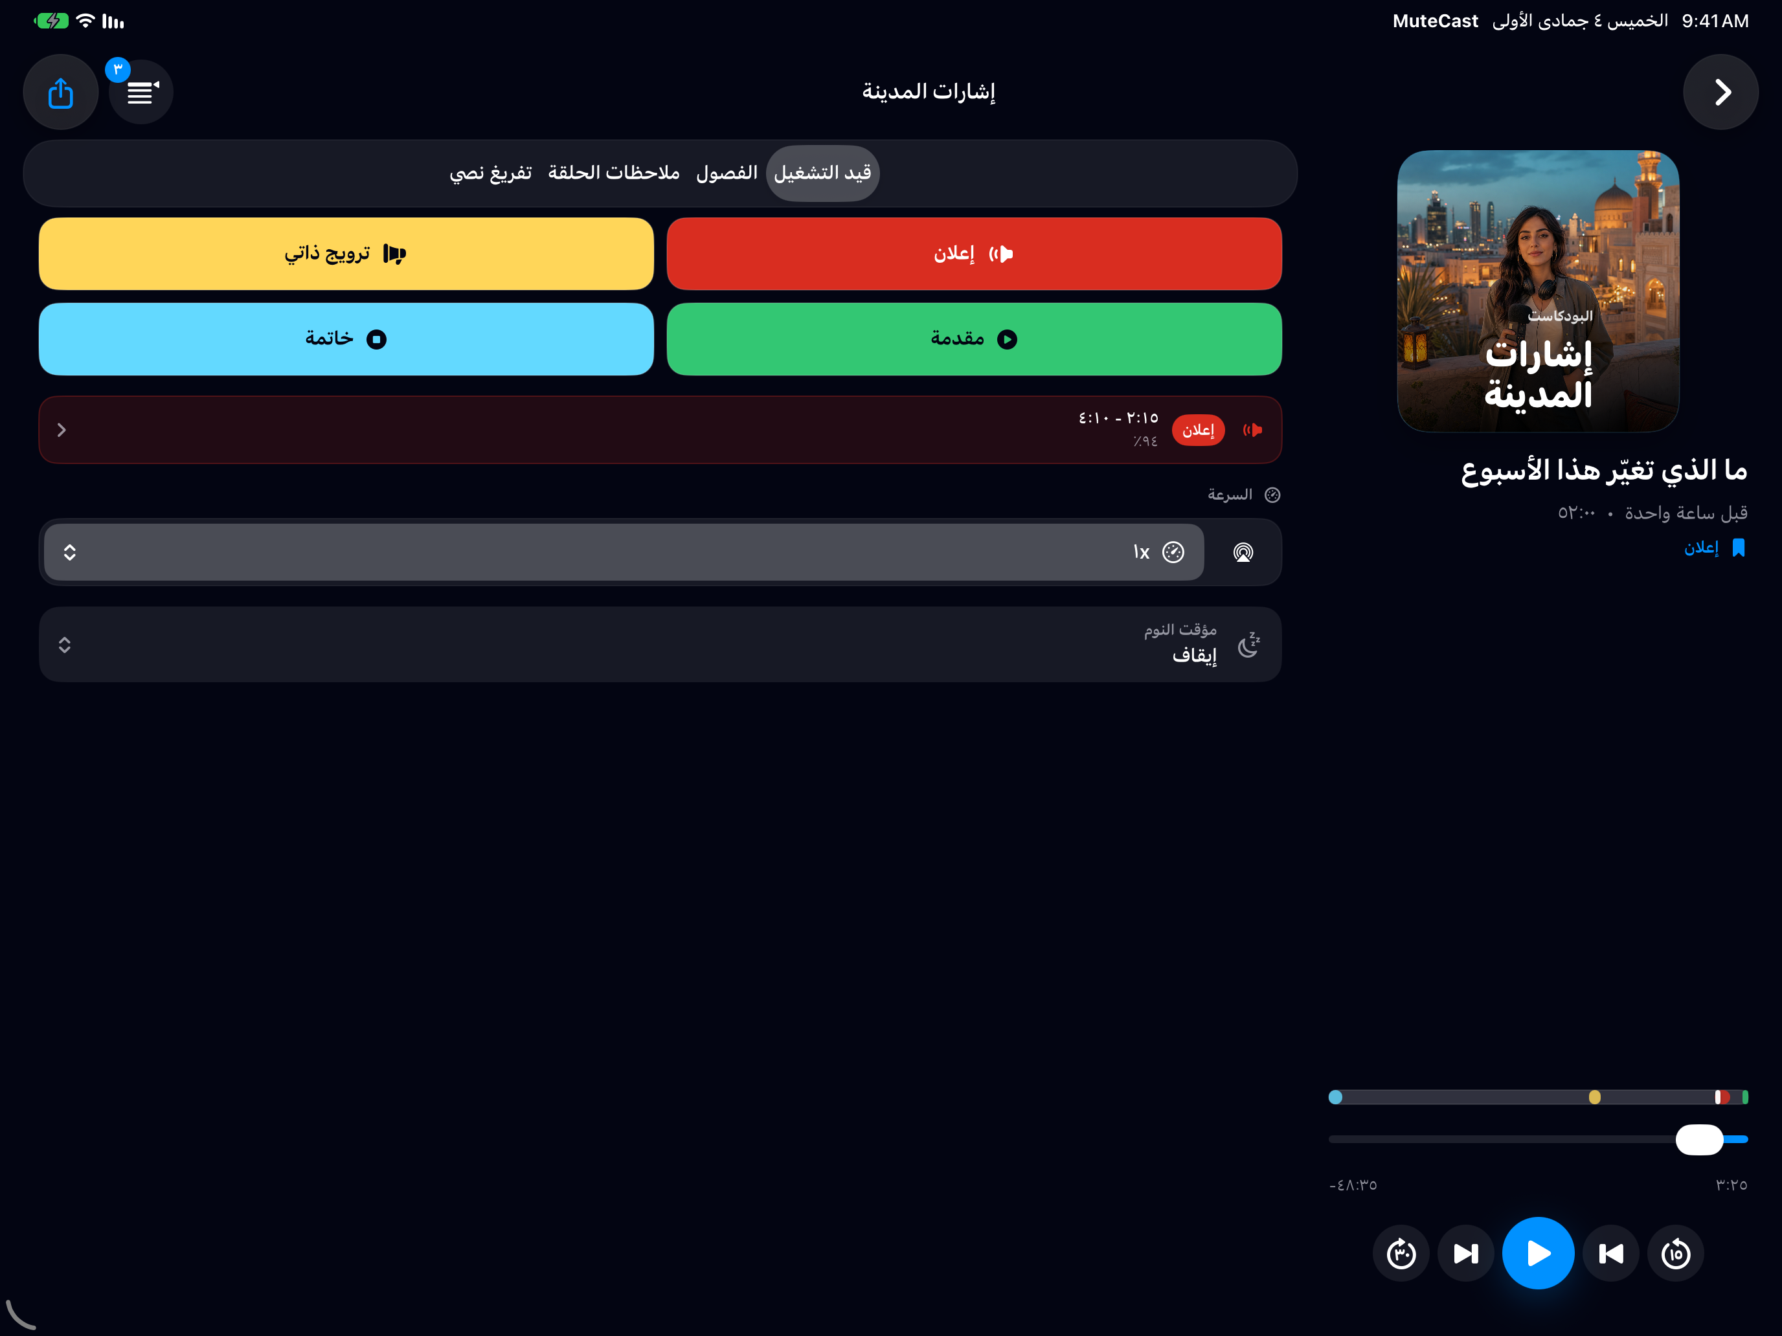Tap the speedometer icon beside السرعة label
The height and width of the screenshot is (1336, 1782).
click(x=1272, y=495)
